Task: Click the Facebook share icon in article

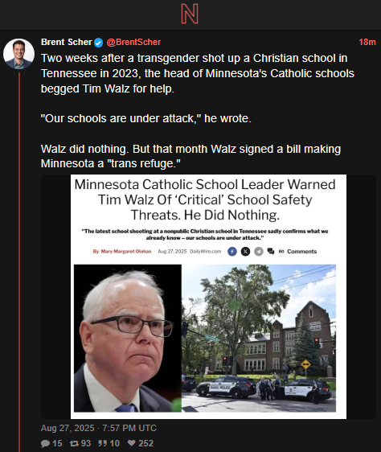Action: tap(232, 252)
